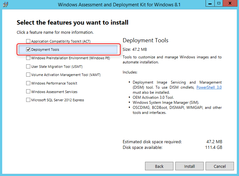Enable the Windows Preinstallation Environment checkbox
The height and width of the screenshot is (176, 239).
(28, 58)
